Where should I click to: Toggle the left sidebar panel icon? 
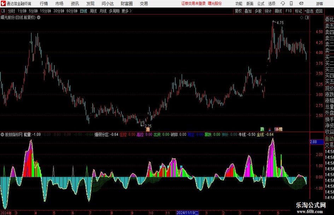[3, 11]
